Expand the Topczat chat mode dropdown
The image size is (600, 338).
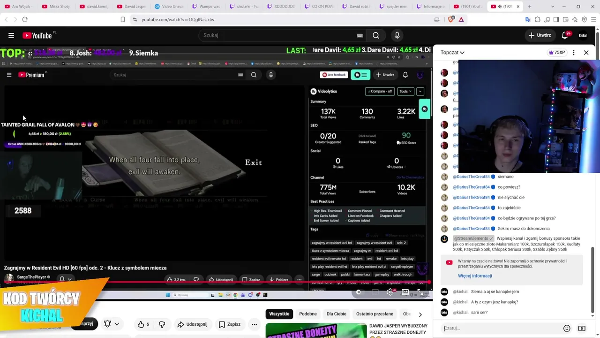point(452,53)
